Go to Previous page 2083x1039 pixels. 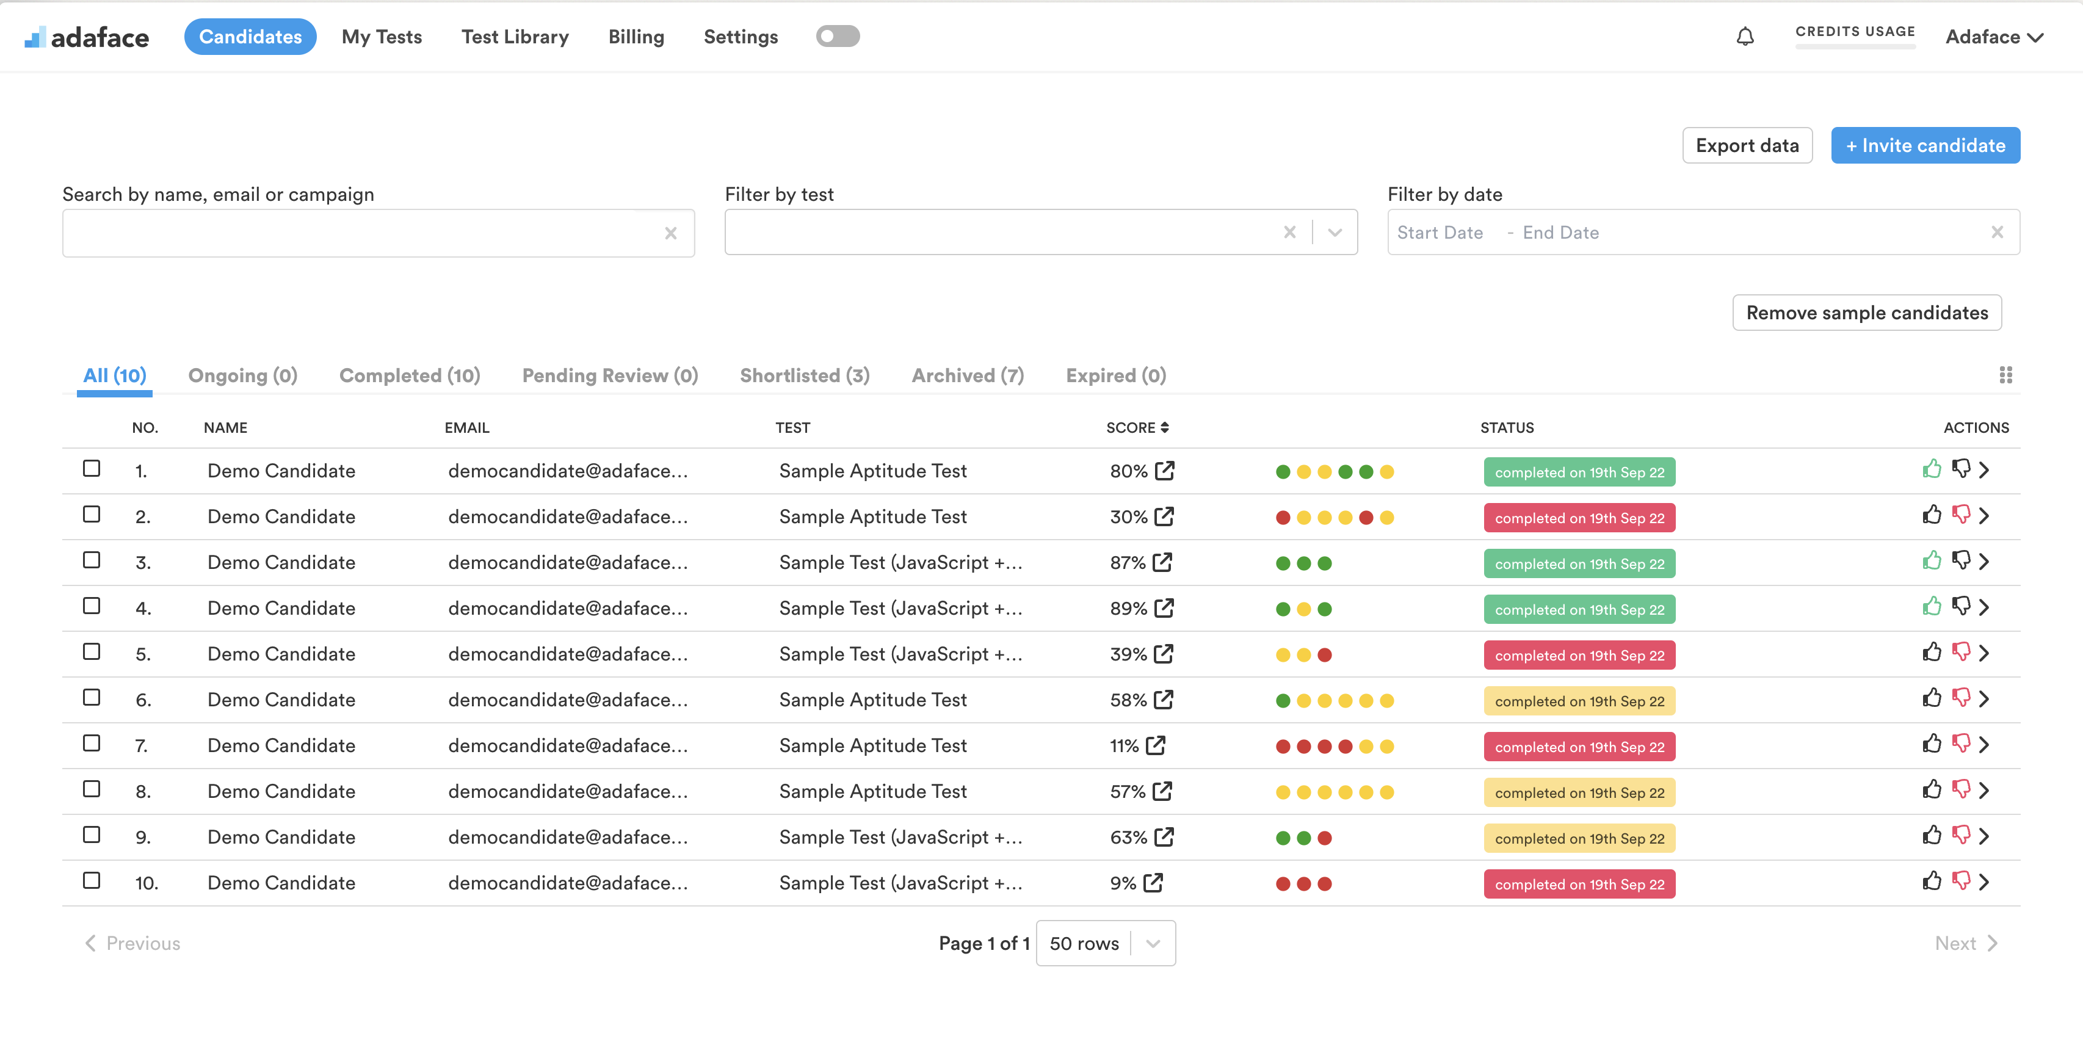[x=132, y=944]
